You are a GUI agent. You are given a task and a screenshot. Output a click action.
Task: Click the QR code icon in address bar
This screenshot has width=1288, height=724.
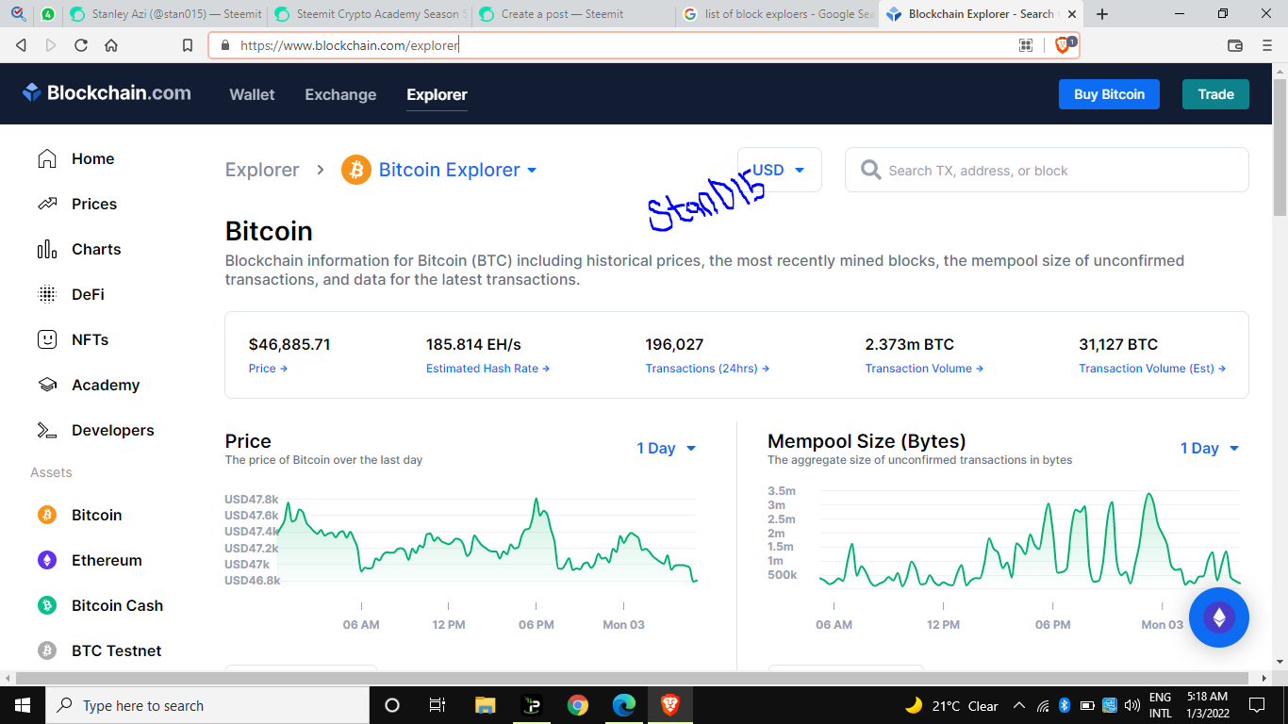point(1026,45)
